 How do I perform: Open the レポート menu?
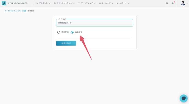tap(123, 3)
